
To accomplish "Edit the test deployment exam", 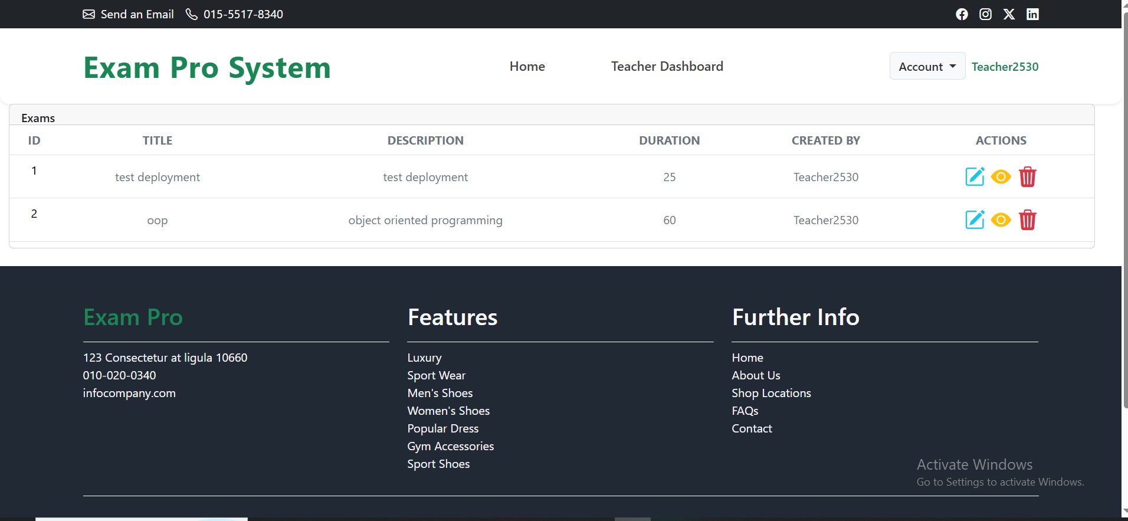I will pos(974,176).
